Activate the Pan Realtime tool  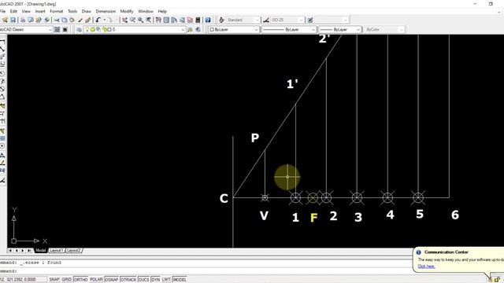124,20
